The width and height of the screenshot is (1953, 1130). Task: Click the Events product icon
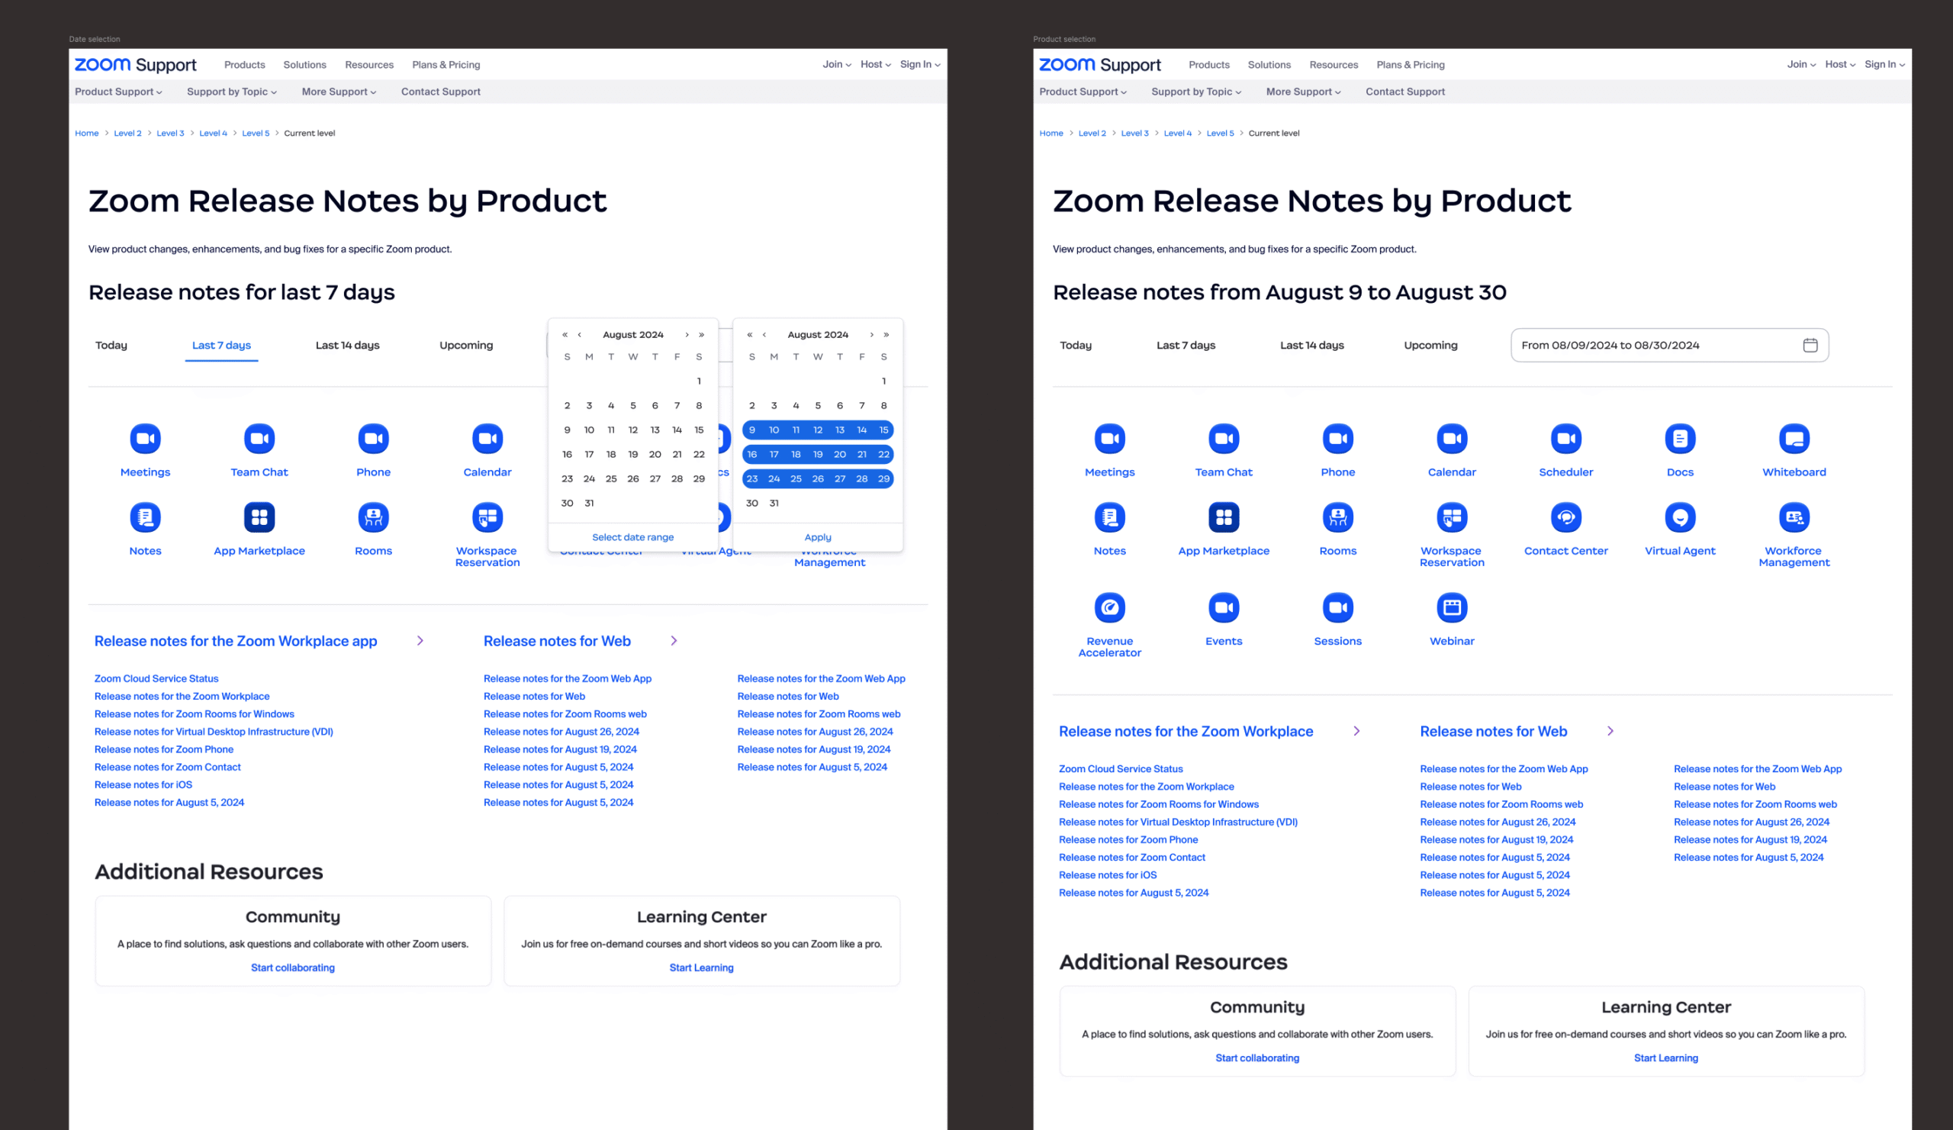coord(1223,608)
